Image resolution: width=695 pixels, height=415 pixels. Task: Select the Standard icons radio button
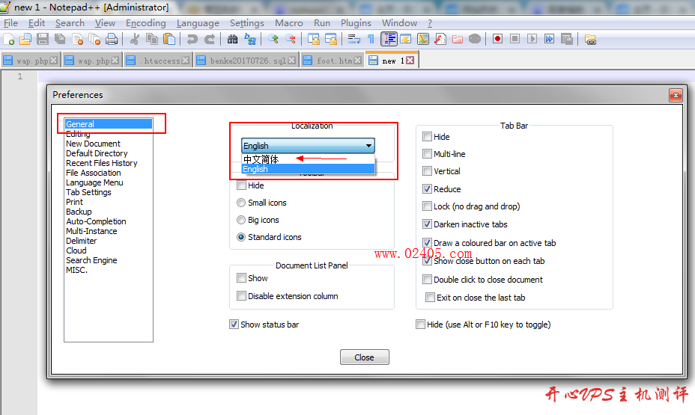point(241,237)
